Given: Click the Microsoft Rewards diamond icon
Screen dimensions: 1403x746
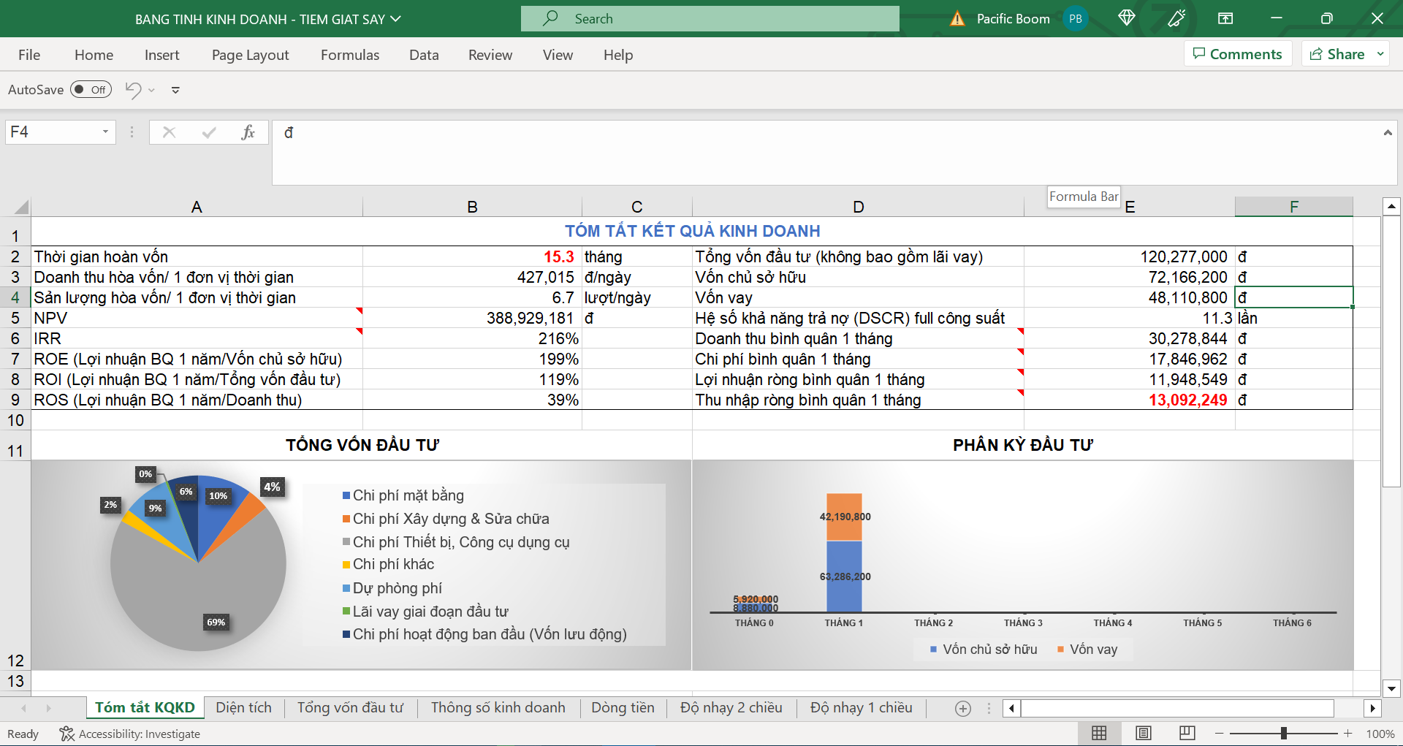Looking at the screenshot, I should (x=1126, y=18).
